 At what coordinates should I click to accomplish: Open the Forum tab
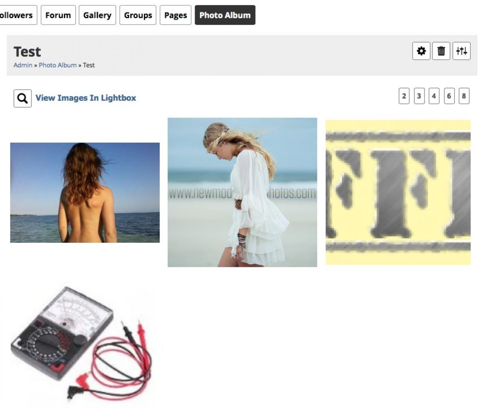(58, 15)
